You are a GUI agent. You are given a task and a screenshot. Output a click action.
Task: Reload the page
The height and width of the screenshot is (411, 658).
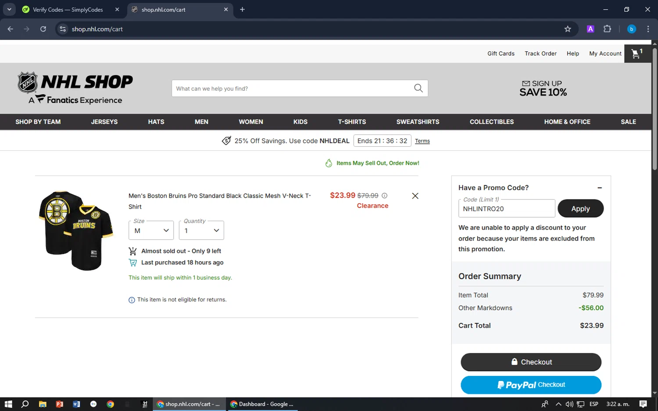click(43, 29)
